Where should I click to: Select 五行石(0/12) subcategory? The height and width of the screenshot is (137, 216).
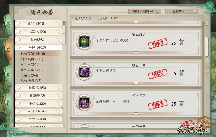pos(30,65)
